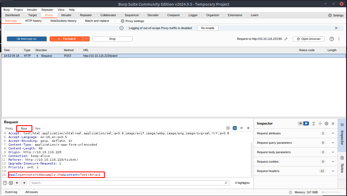Go to next search match arrow
The width and height of the screenshot is (347, 196).
tap(24, 183)
